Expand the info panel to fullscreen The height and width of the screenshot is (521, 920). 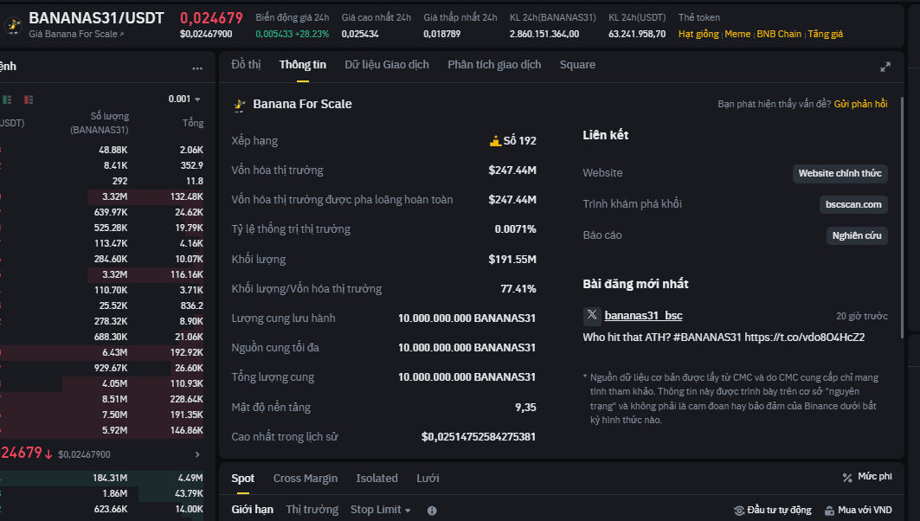[x=885, y=67]
